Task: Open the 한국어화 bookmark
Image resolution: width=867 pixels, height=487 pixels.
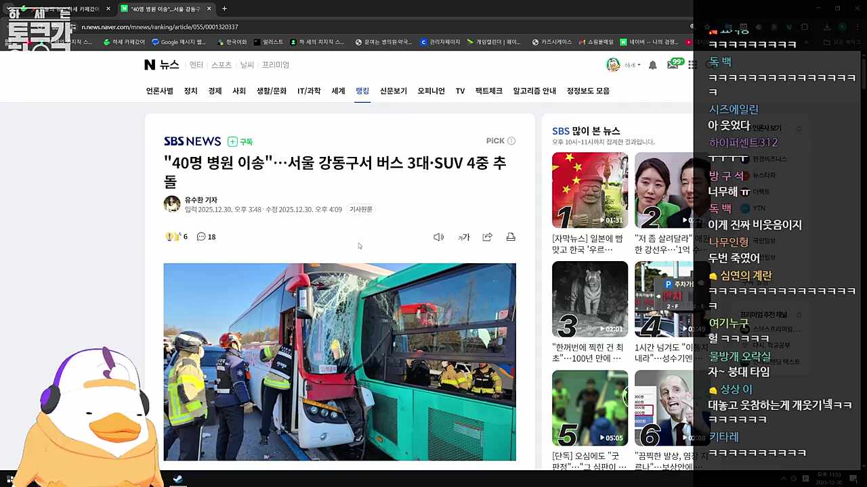Action: pos(232,42)
